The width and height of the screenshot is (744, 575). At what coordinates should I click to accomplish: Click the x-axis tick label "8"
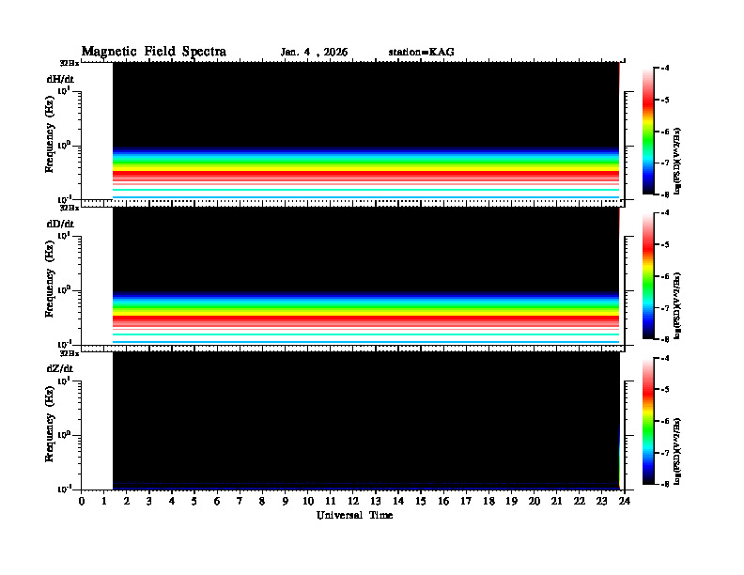tap(262, 501)
